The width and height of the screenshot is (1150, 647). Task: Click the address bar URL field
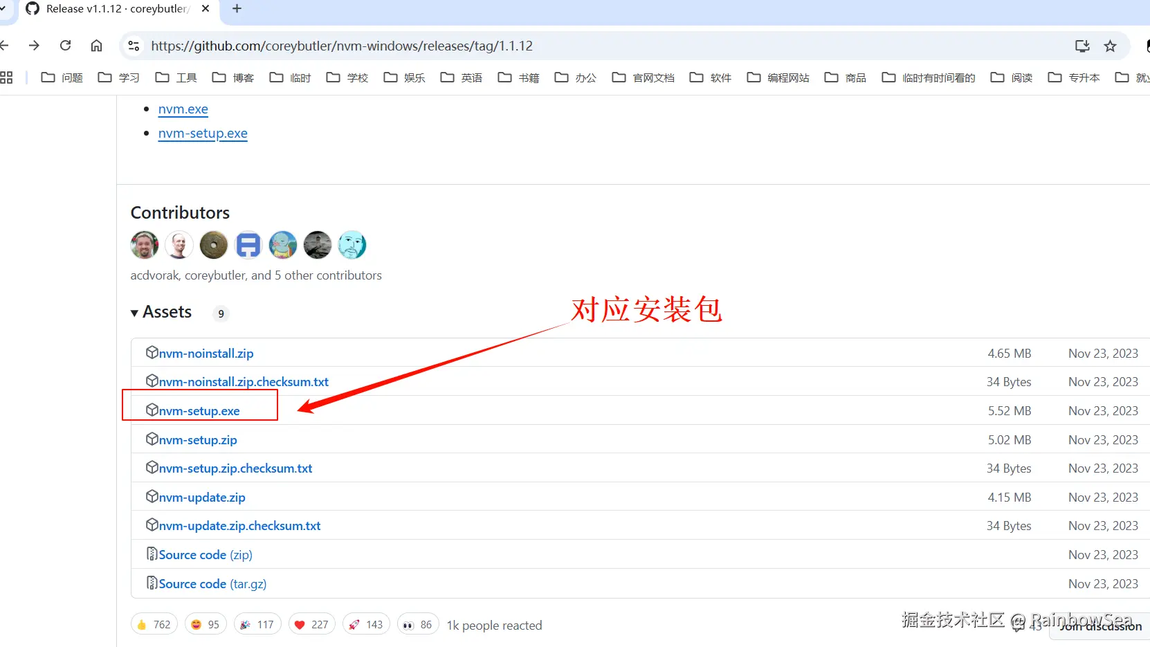tap(342, 46)
